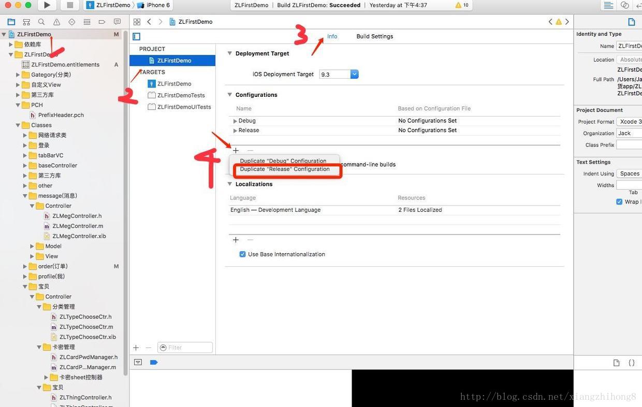Collapse the Classes folder

(18, 125)
